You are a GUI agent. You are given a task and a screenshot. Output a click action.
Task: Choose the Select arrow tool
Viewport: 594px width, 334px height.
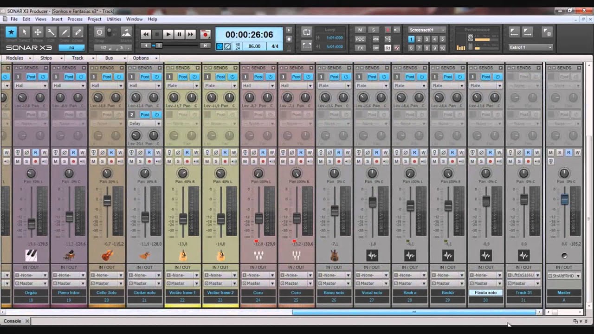[x=25, y=32]
